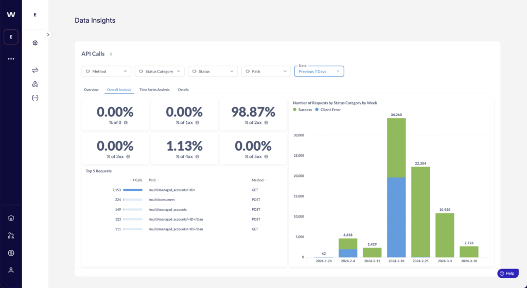Click the three-dots more icon in left rail
The width and height of the screenshot is (527, 288).
tap(11, 59)
